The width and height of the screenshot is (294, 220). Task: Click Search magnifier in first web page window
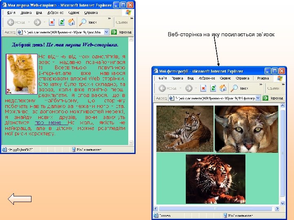[82, 22]
